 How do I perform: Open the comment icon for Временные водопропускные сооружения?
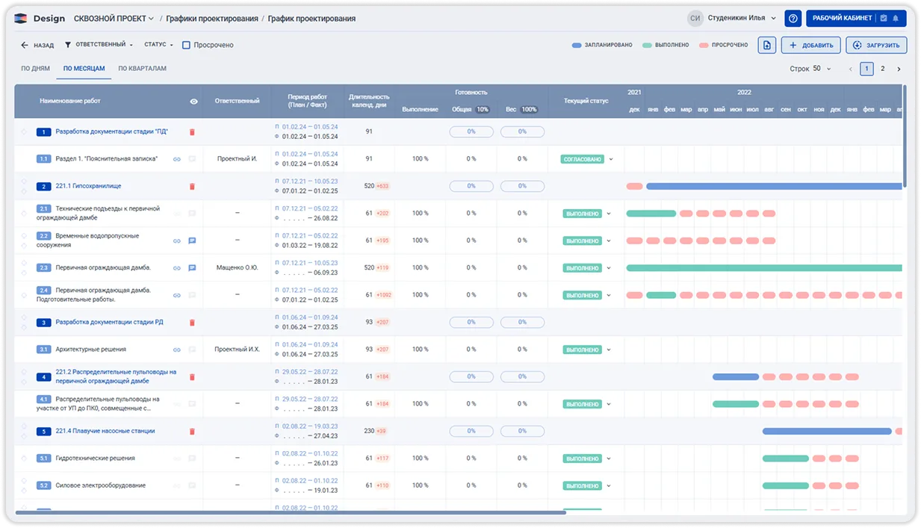[192, 240]
